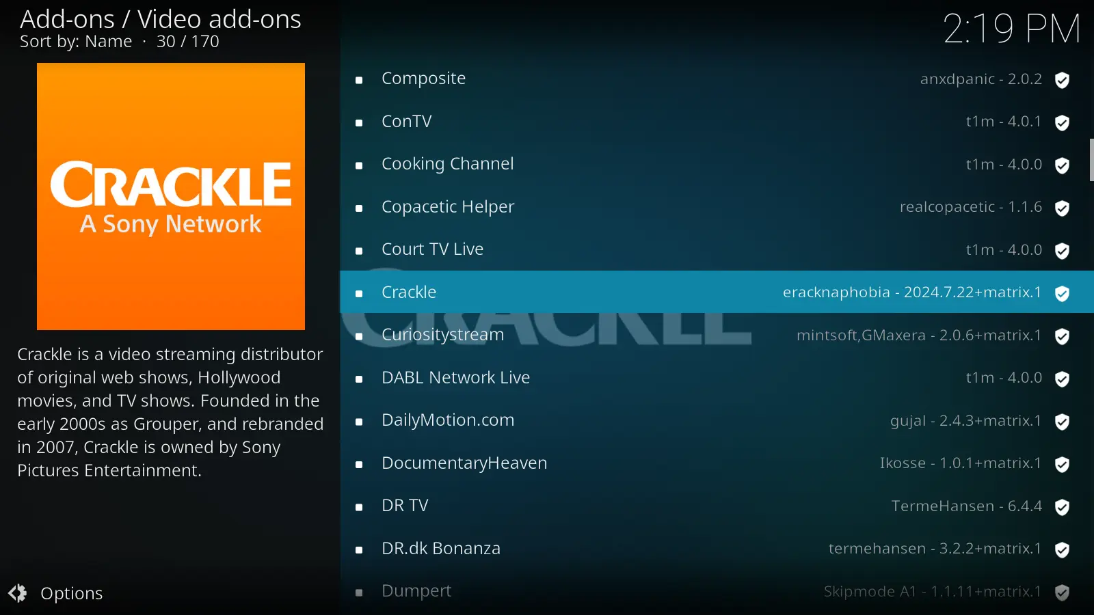The width and height of the screenshot is (1094, 615).
Task: Click the shield badge on DailyMotion.com row
Action: coord(1062,422)
